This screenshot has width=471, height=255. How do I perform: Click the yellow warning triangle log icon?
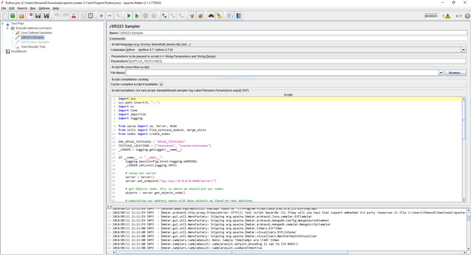point(447,16)
